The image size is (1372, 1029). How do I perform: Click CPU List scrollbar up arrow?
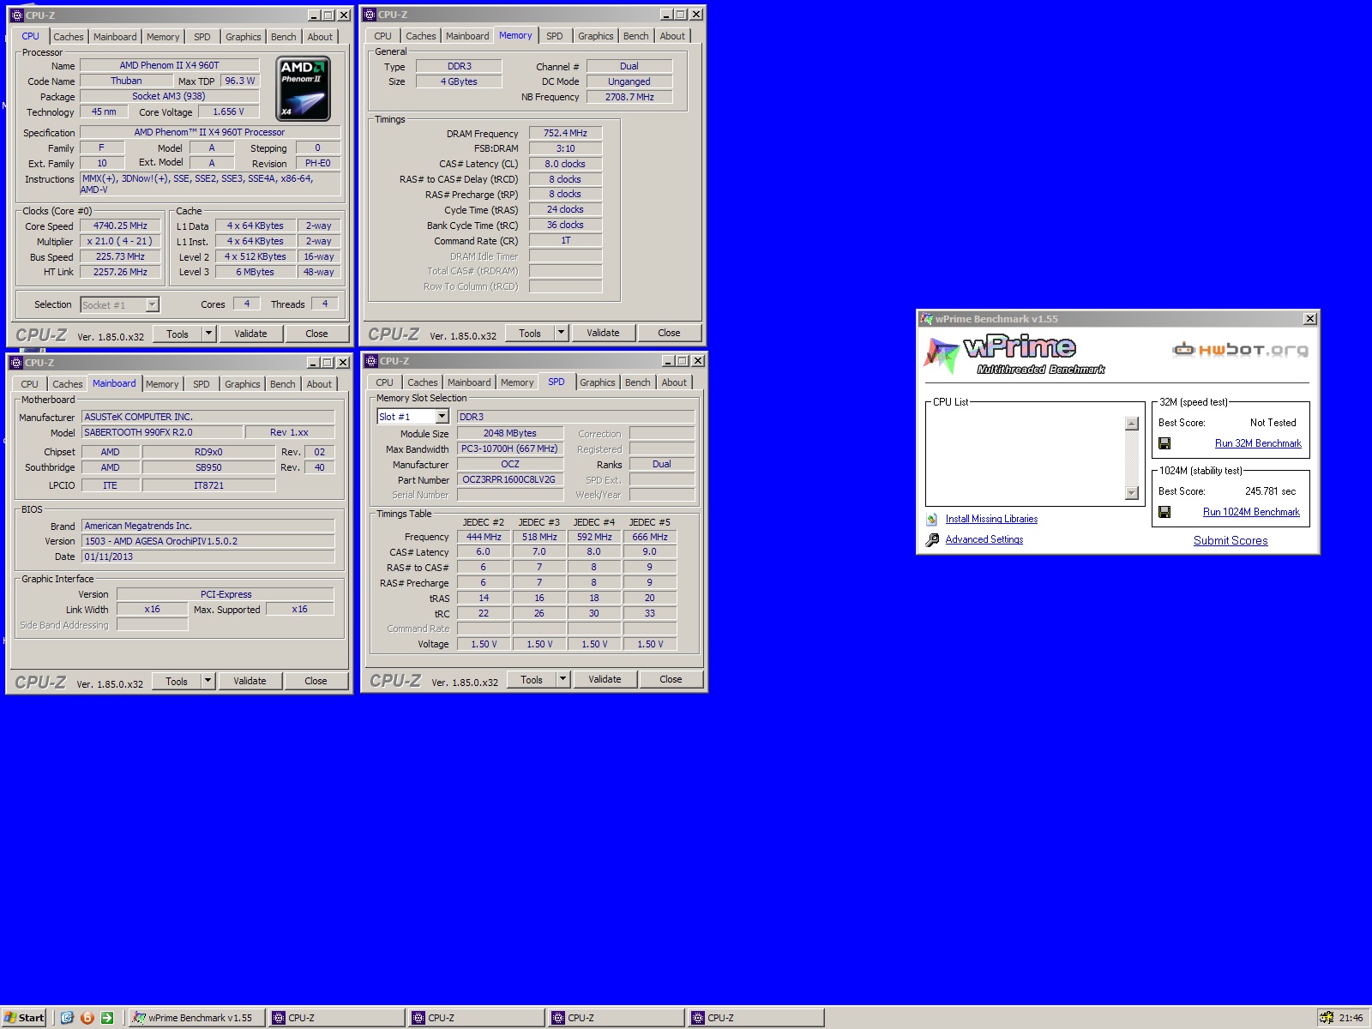1132,424
